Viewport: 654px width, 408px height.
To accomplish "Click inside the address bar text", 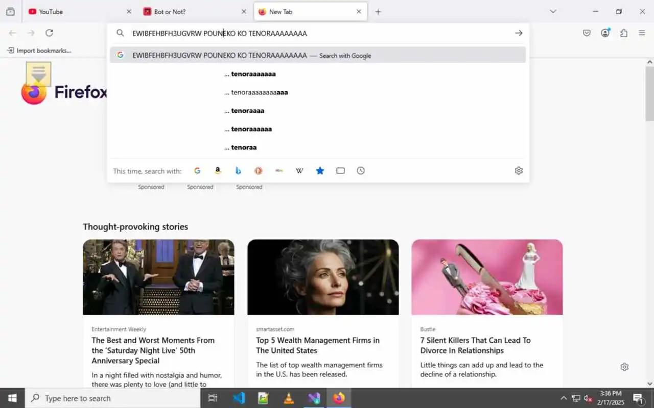I will (x=220, y=33).
